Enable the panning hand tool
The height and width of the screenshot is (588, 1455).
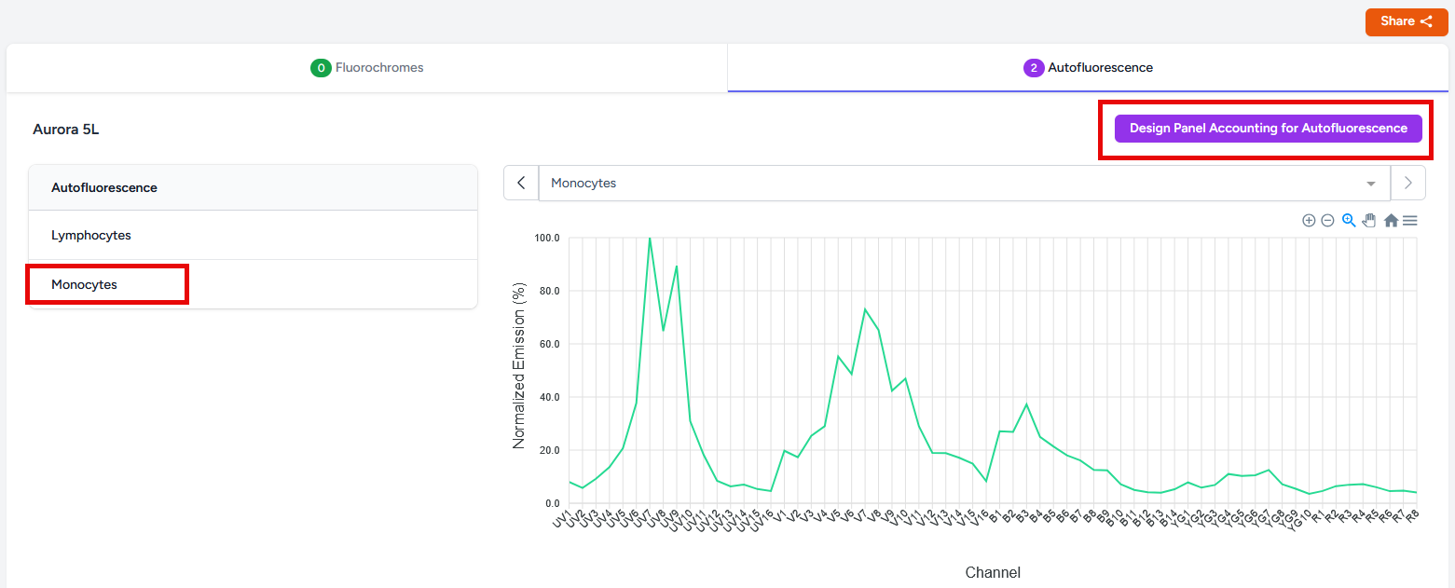tap(1369, 221)
